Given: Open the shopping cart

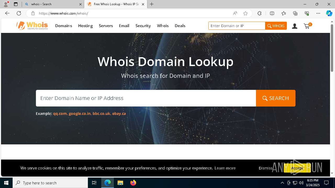Looking at the screenshot, I should 308,26.
